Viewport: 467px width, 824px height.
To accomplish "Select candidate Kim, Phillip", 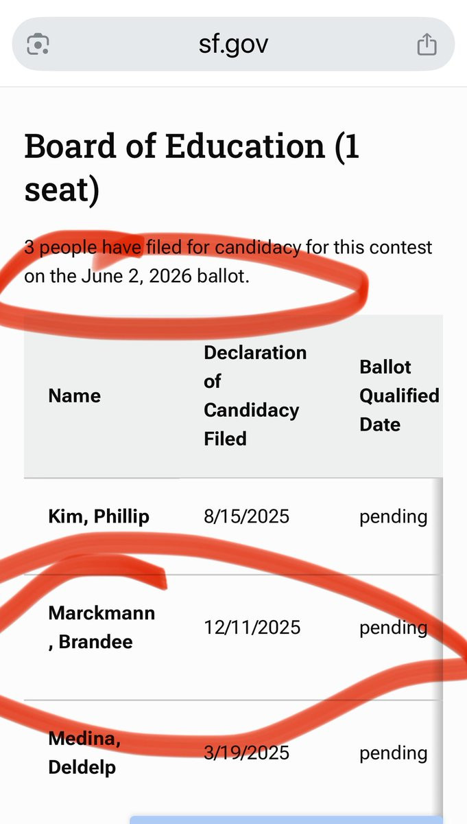I will pos(99,516).
